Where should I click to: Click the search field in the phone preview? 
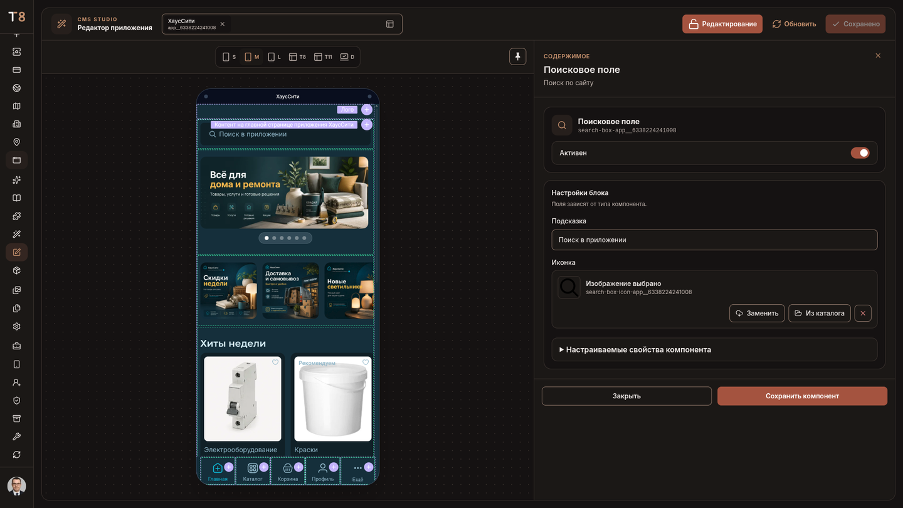coord(285,134)
